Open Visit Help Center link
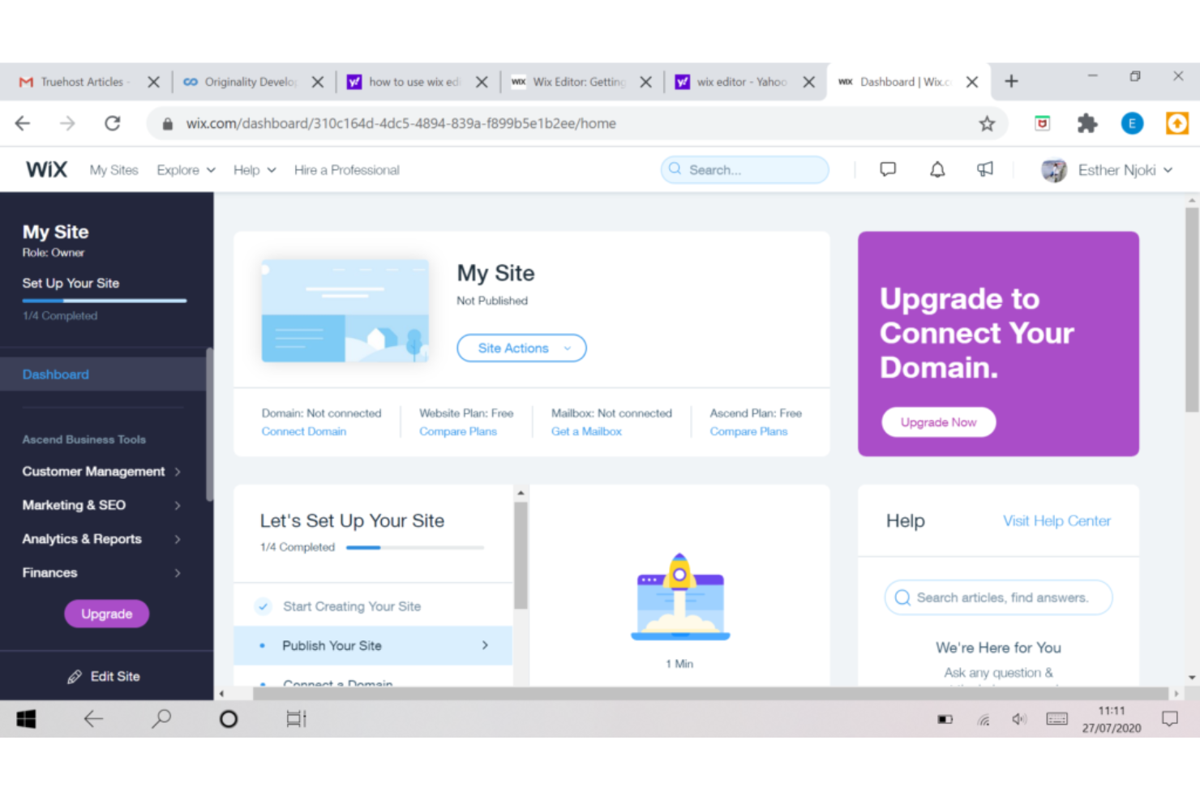Viewport: 1200px width, 800px height. (1056, 520)
